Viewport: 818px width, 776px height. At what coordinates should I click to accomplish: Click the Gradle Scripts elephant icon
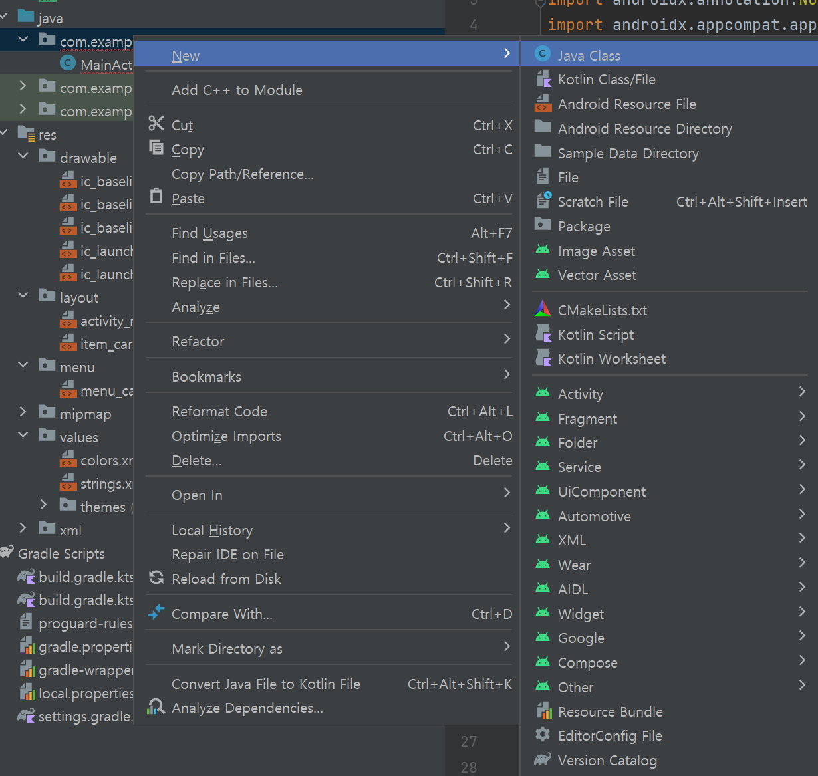pyautogui.click(x=7, y=552)
